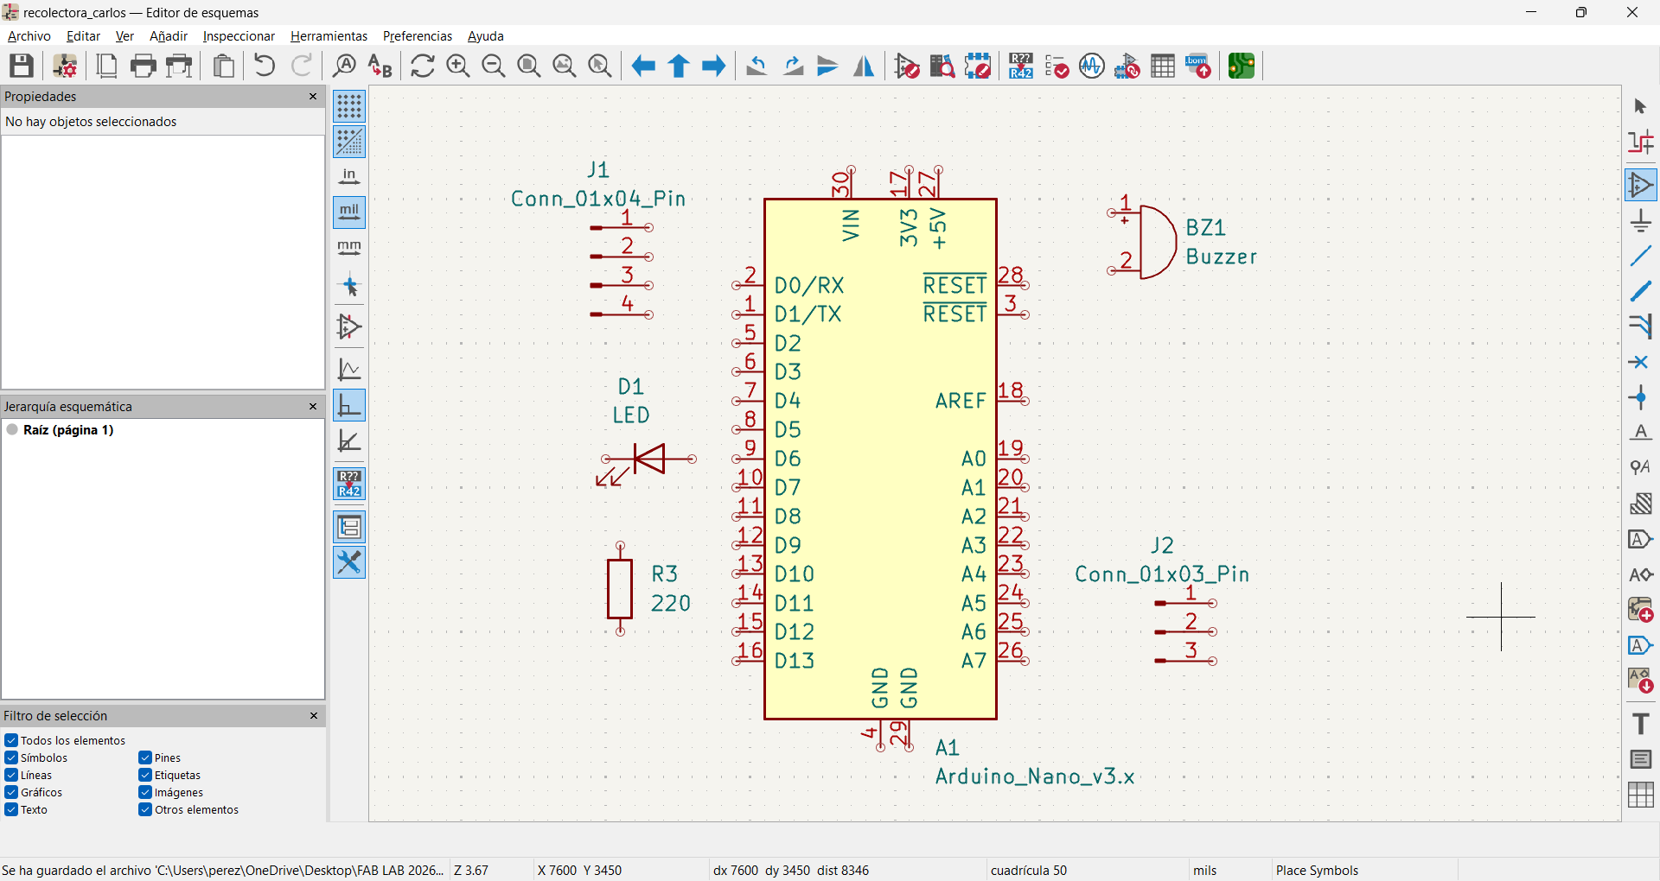This screenshot has width=1660, height=881.
Task: Select the Place Symbols tool
Action: 1641,185
